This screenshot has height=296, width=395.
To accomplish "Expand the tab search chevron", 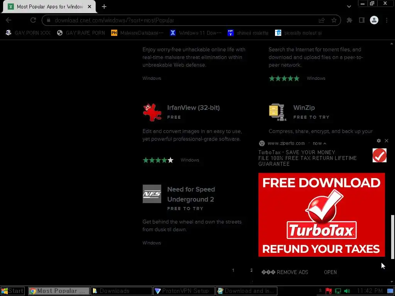I will 349,7.
